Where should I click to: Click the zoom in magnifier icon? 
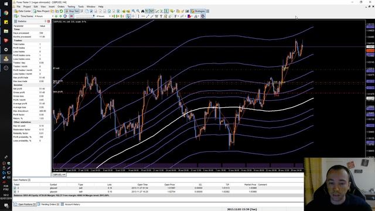click(134, 11)
